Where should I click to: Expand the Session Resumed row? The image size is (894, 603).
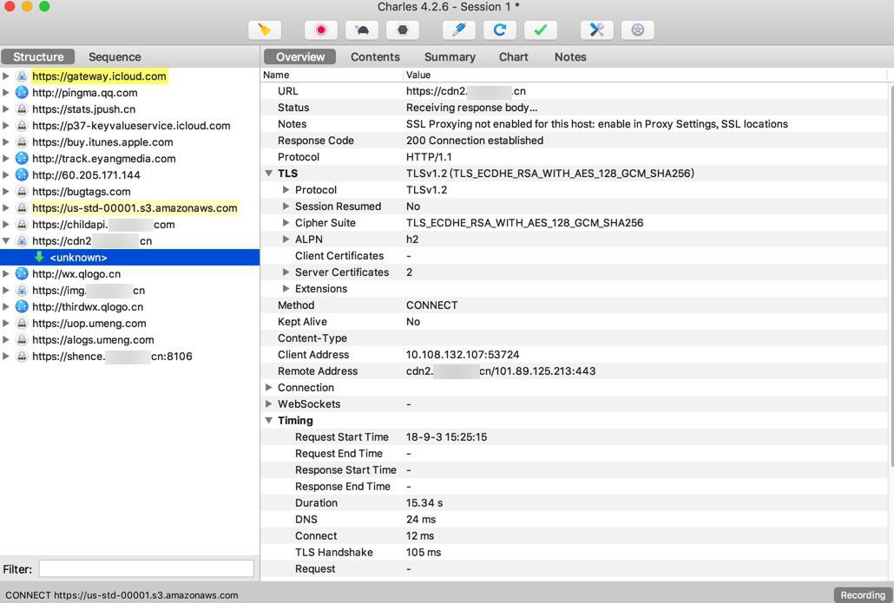pyautogui.click(x=286, y=206)
